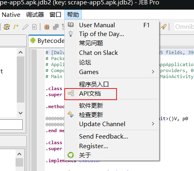Click the pencil rename toolbar icon

point(25,27)
